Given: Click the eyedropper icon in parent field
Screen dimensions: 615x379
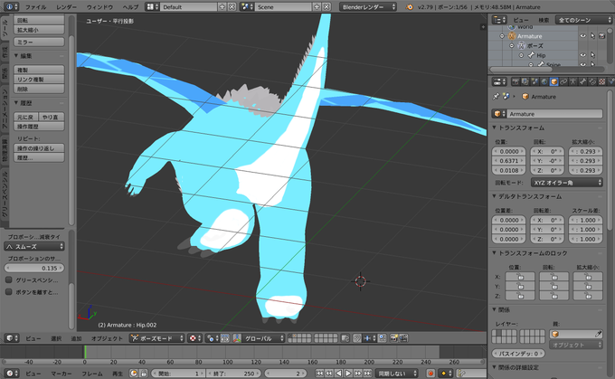Looking at the screenshot, I should pos(598,334).
